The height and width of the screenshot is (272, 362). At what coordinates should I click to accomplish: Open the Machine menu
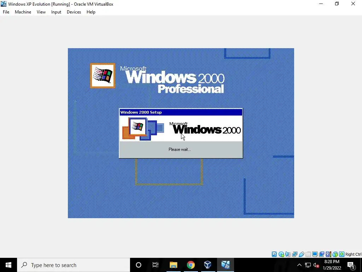point(23,12)
